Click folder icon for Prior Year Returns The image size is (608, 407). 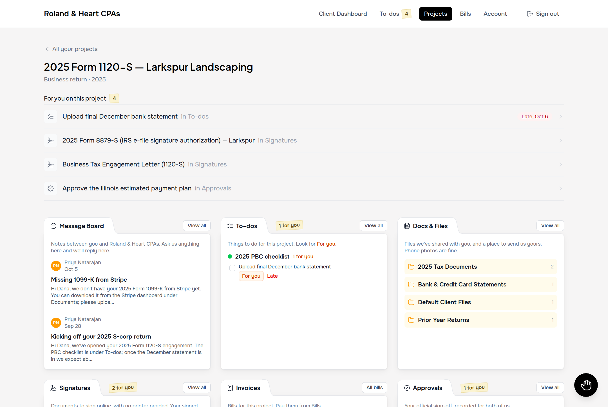point(411,320)
